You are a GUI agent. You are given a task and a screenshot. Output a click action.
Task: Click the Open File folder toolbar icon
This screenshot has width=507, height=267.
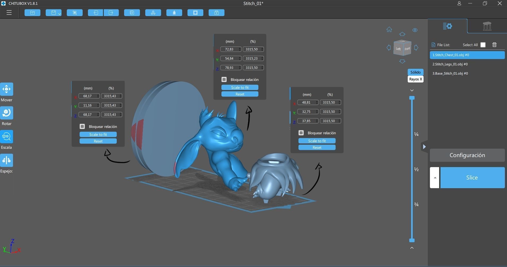[32, 13]
